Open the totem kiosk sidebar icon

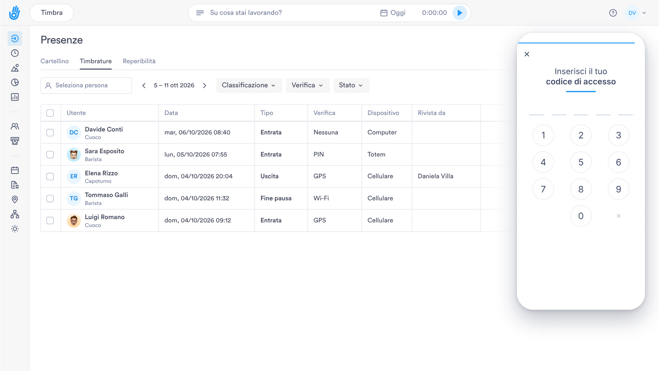15,141
